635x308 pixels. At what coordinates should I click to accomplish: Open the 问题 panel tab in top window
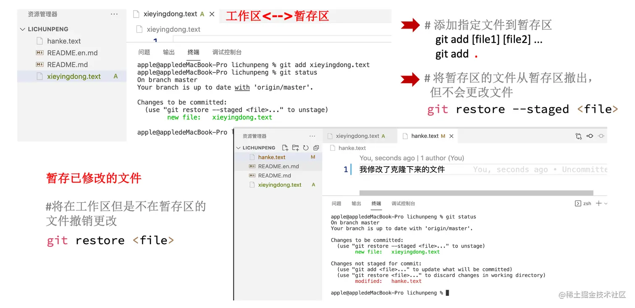pyautogui.click(x=144, y=52)
